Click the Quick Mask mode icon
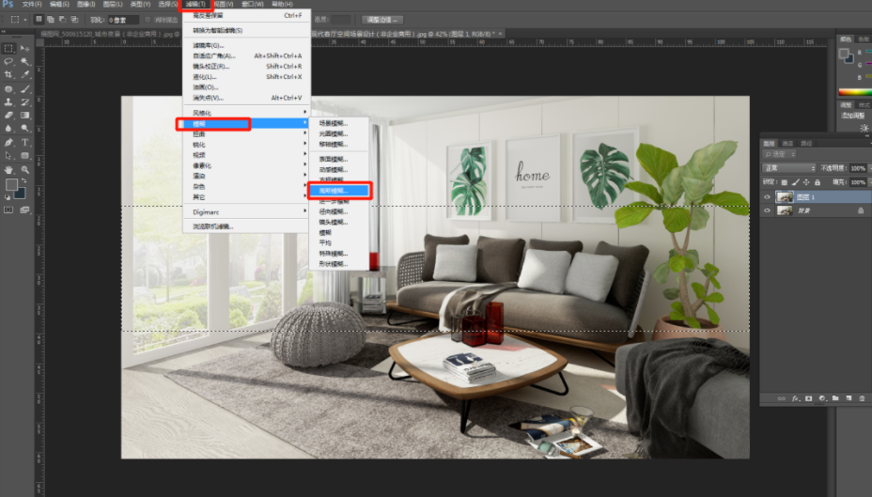The image size is (872, 497). [8, 210]
